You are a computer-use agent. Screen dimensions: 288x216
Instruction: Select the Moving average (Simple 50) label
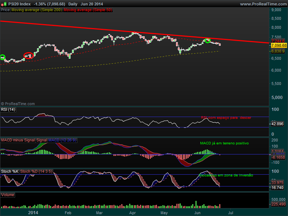click(x=88, y=10)
